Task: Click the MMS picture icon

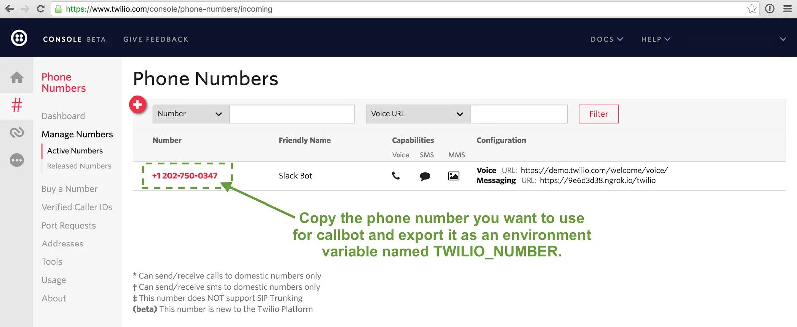Action: (x=454, y=176)
